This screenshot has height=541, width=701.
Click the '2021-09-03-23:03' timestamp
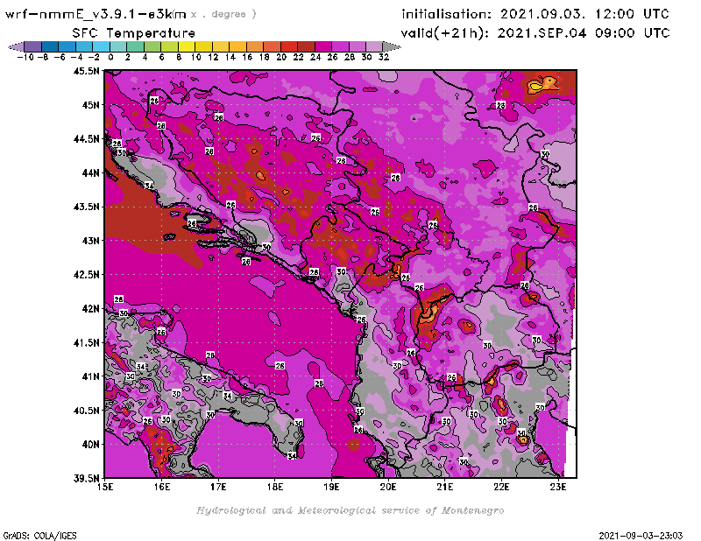coord(641,536)
